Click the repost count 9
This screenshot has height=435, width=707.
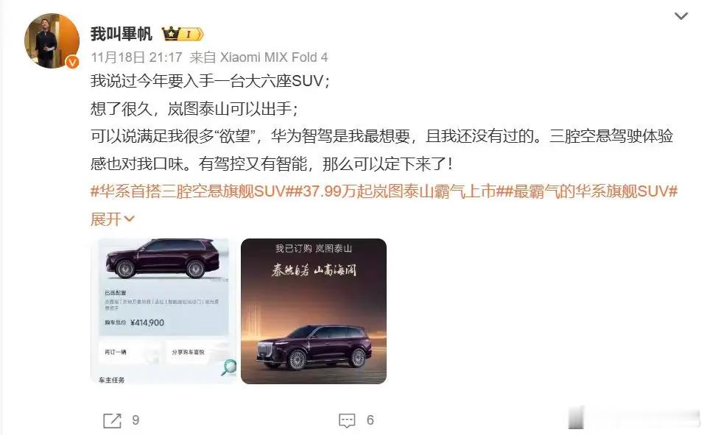click(136, 420)
